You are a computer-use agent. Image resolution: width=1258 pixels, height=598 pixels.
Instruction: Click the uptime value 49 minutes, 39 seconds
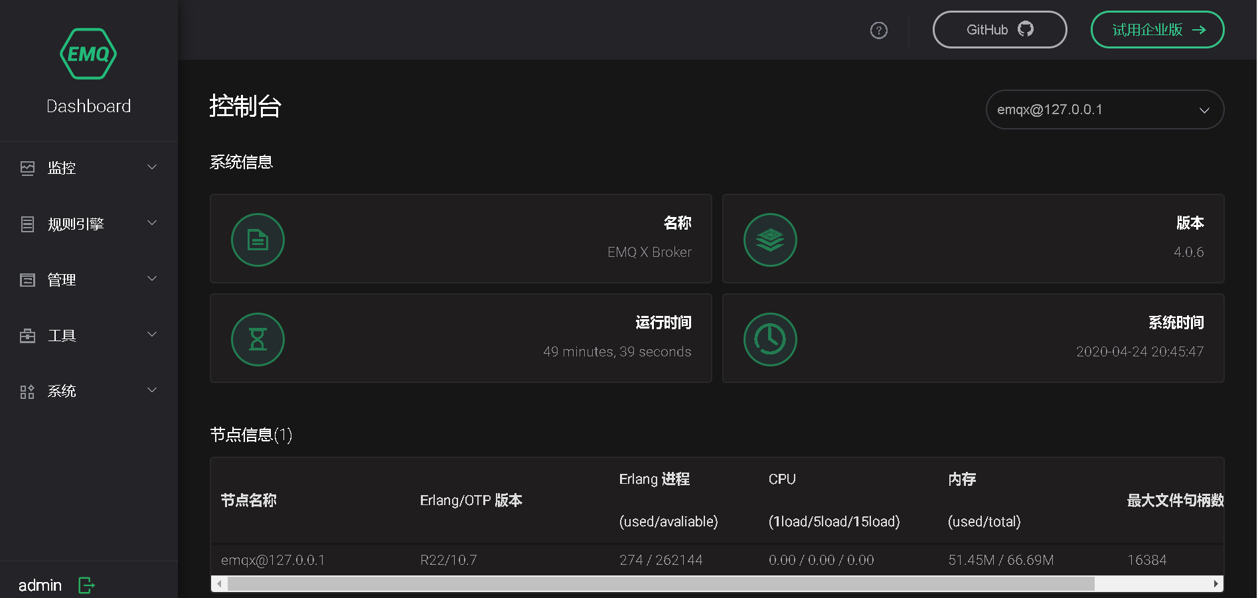617,352
